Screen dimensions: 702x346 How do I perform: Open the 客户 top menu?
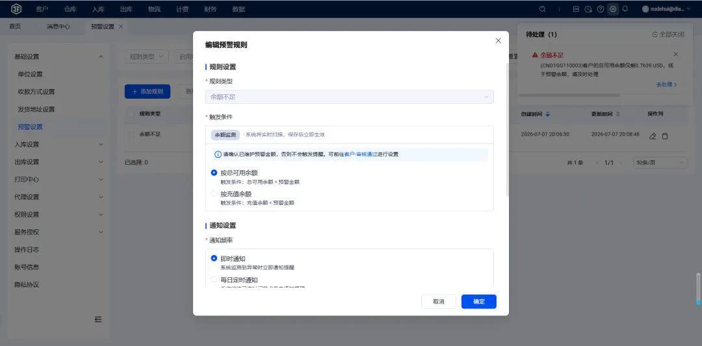(42, 9)
